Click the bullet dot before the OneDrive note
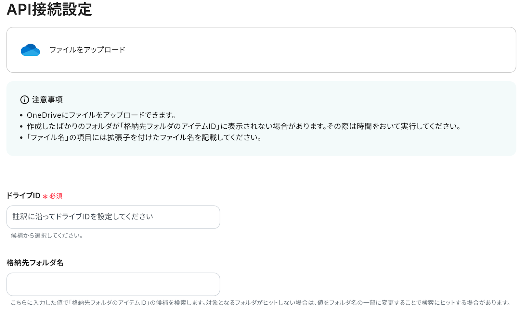 [21, 115]
